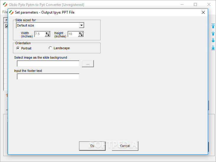Close the Okdo converter main window
Screen dimensions: 216x162
click(x=209, y=4)
